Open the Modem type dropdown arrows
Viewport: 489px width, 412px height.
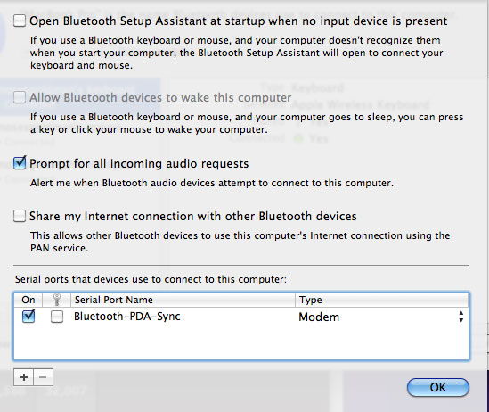(x=460, y=317)
